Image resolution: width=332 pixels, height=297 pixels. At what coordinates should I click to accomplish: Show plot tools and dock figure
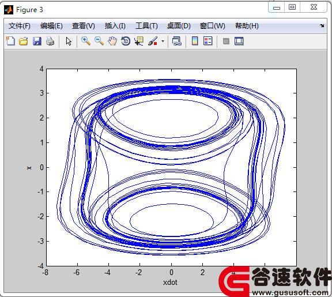click(239, 41)
